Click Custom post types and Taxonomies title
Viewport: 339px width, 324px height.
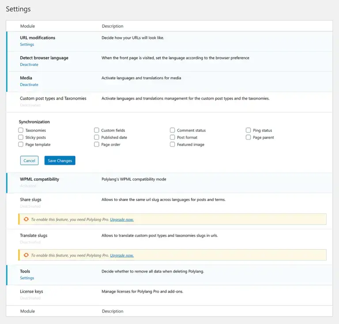pyautogui.click(x=53, y=98)
